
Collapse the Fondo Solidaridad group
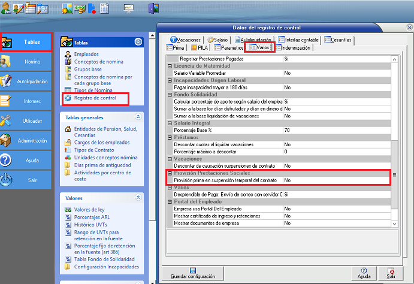pyautogui.click(x=170, y=95)
